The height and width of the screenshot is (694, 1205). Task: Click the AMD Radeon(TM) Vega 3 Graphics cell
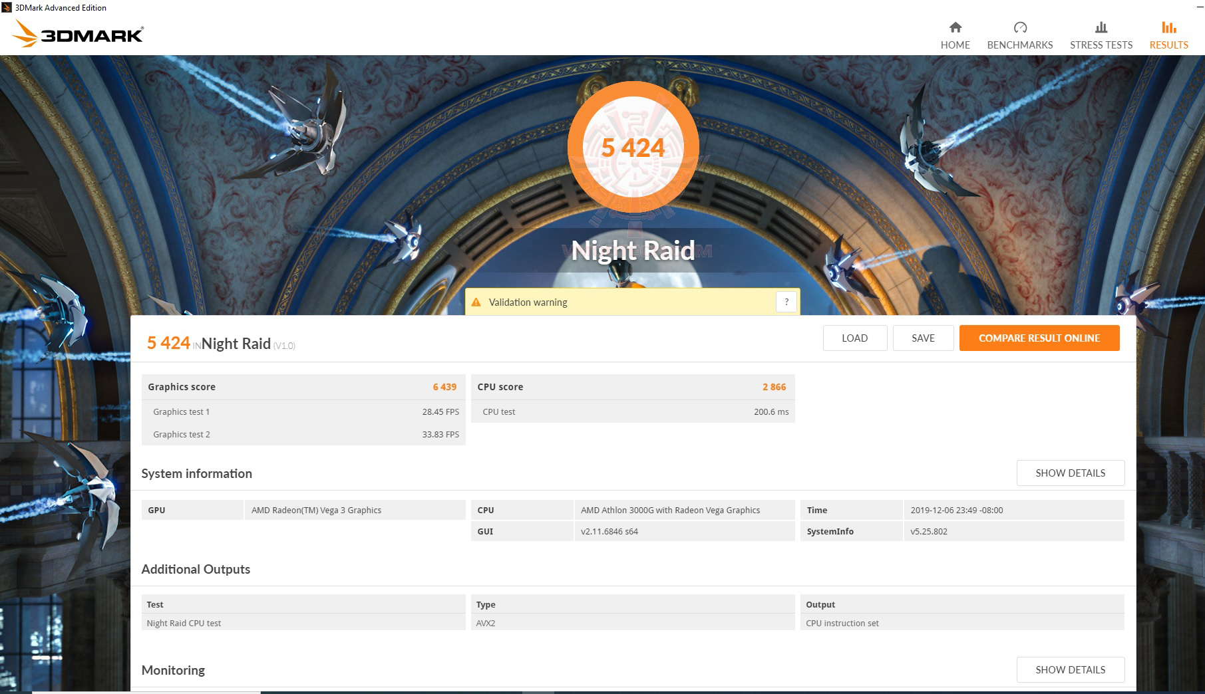tap(355, 510)
